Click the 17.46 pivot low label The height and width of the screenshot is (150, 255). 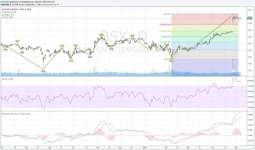[111, 49]
